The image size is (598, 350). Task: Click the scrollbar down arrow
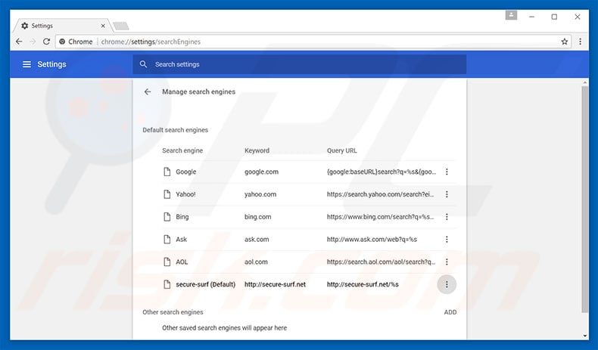pyautogui.click(x=585, y=336)
